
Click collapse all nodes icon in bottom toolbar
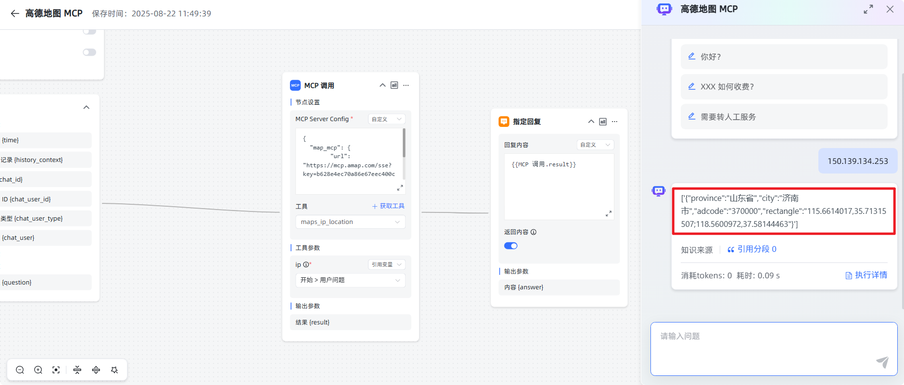pos(77,370)
